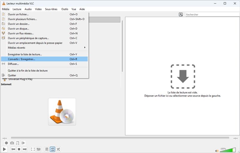Click Quitter in the Média menu
The height and width of the screenshot is (153, 240).
coord(12,75)
